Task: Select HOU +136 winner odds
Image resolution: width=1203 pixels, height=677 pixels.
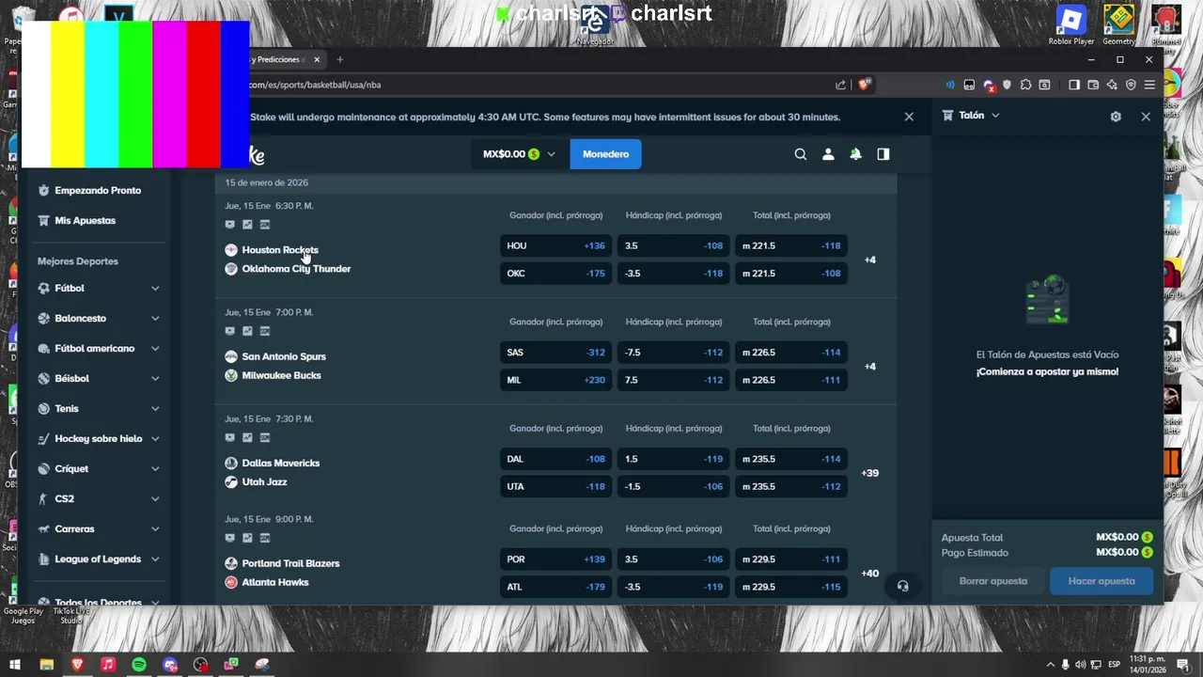Action: (555, 245)
